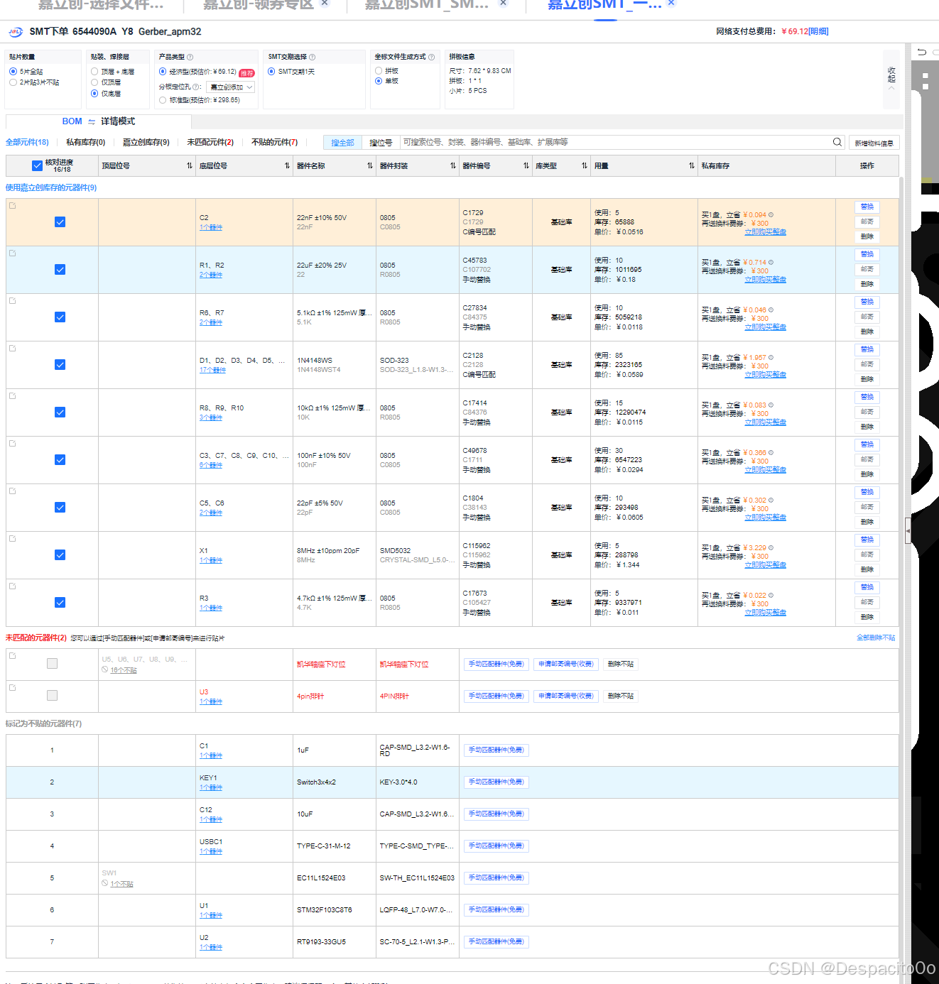
Task: Click the 全部删除不贴 link
Action: (x=876, y=638)
